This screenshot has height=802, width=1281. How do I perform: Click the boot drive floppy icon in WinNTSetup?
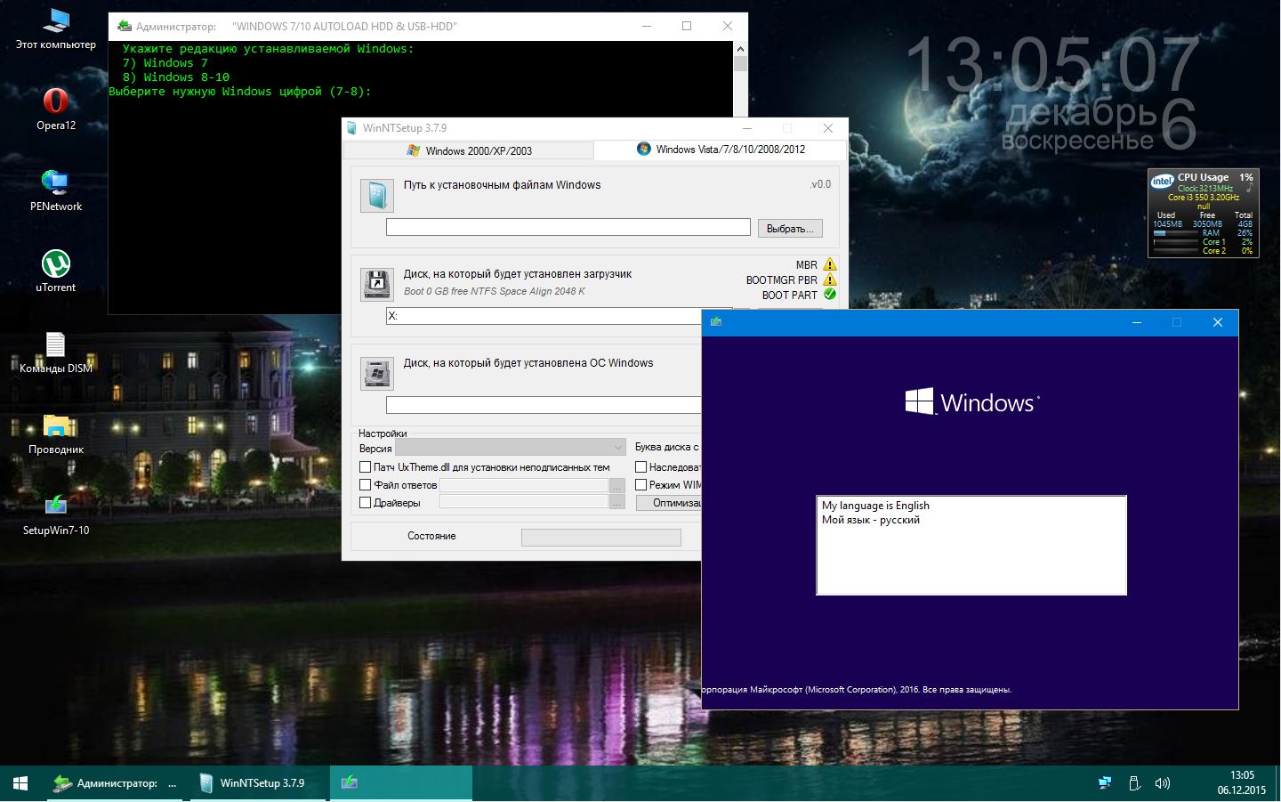[377, 285]
